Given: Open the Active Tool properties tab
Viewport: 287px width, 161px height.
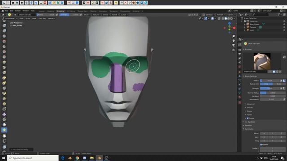Looking at the screenshot, I should tap(239, 45).
